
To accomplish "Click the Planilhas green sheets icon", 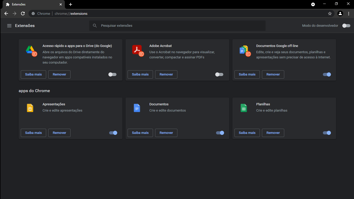I will [244, 108].
